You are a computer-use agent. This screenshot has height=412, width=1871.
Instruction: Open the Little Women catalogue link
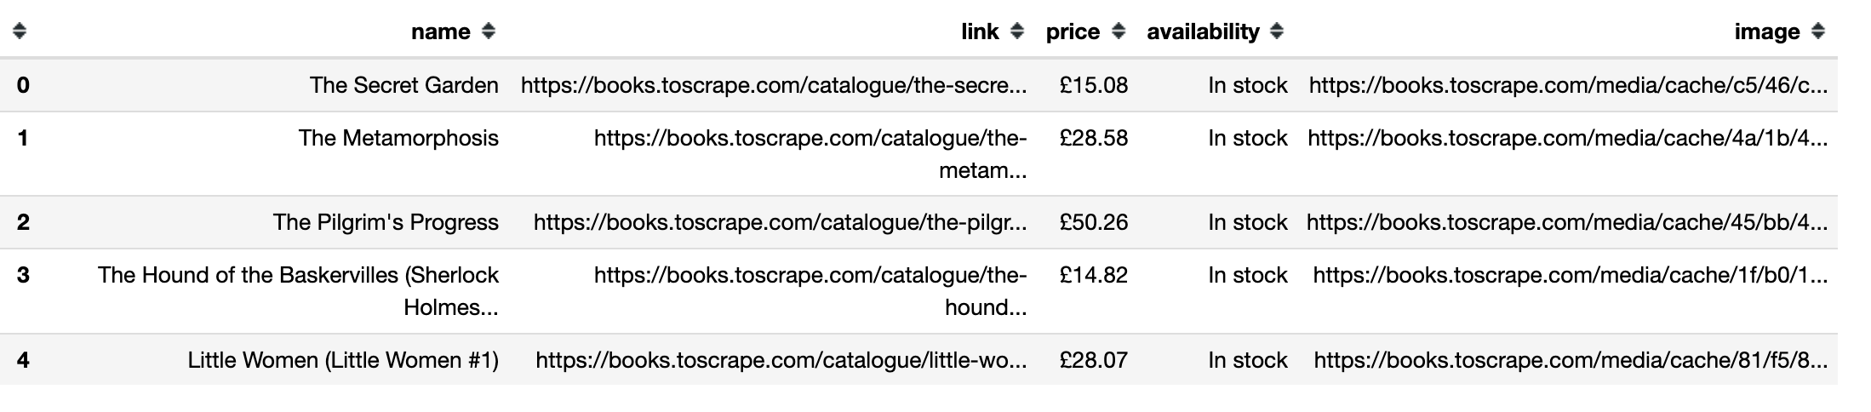[x=781, y=360]
